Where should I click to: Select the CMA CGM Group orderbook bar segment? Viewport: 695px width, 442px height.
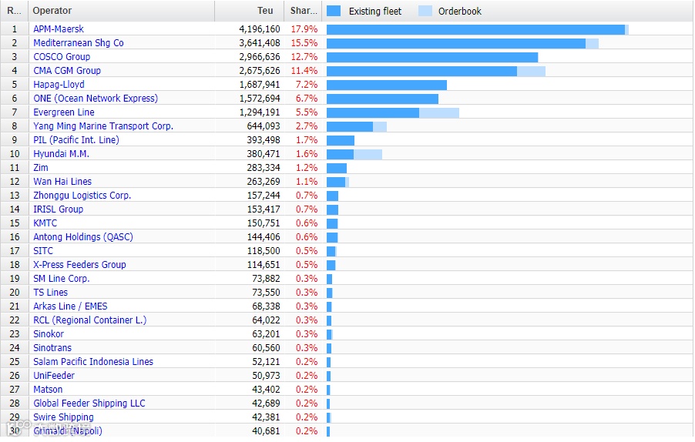point(531,72)
